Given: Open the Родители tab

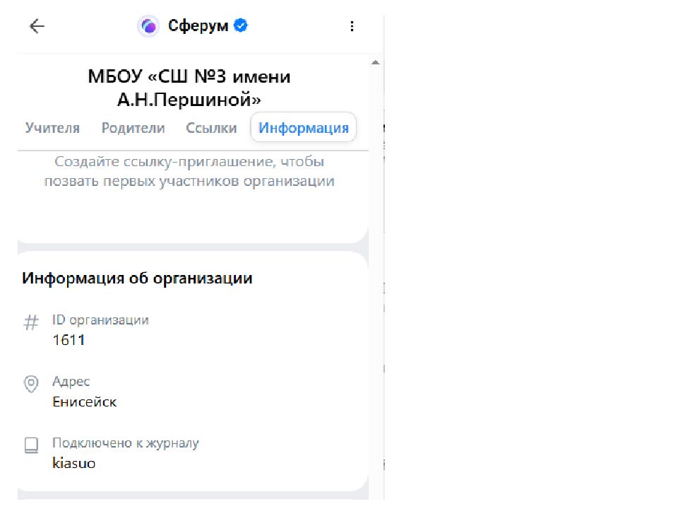Looking at the screenshot, I should click(133, 128).
